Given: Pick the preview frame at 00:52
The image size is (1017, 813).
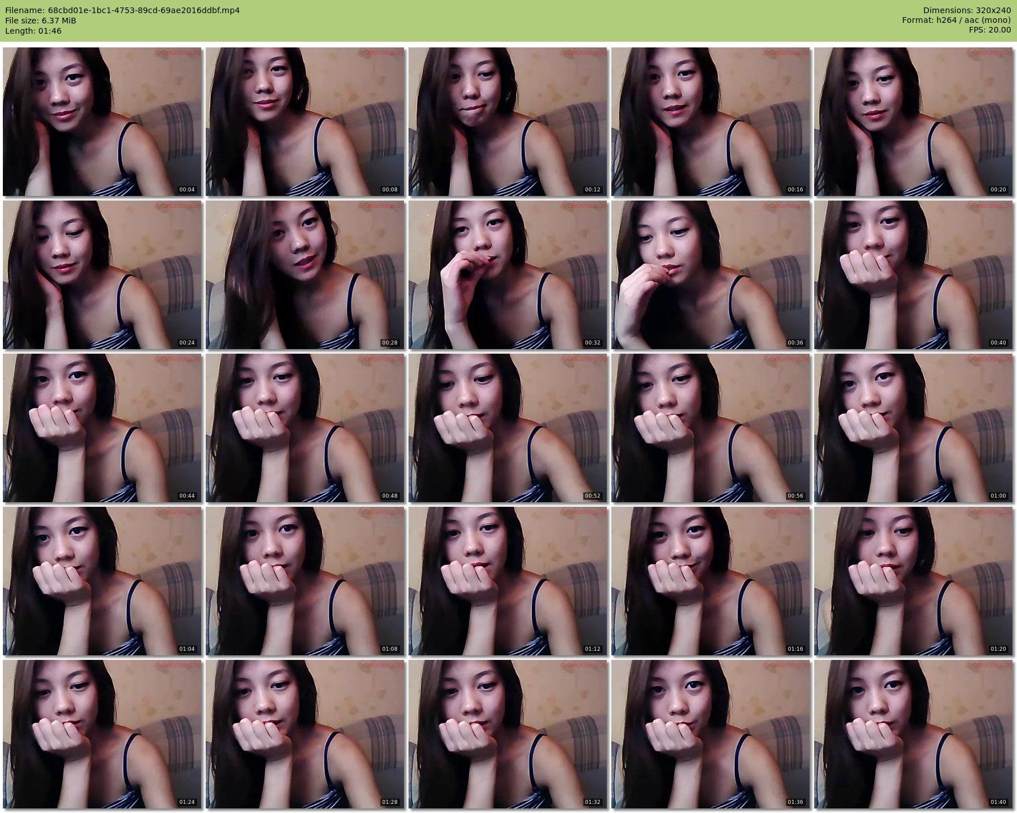Looking at the screenshot, I should click(x=508, y=428).
